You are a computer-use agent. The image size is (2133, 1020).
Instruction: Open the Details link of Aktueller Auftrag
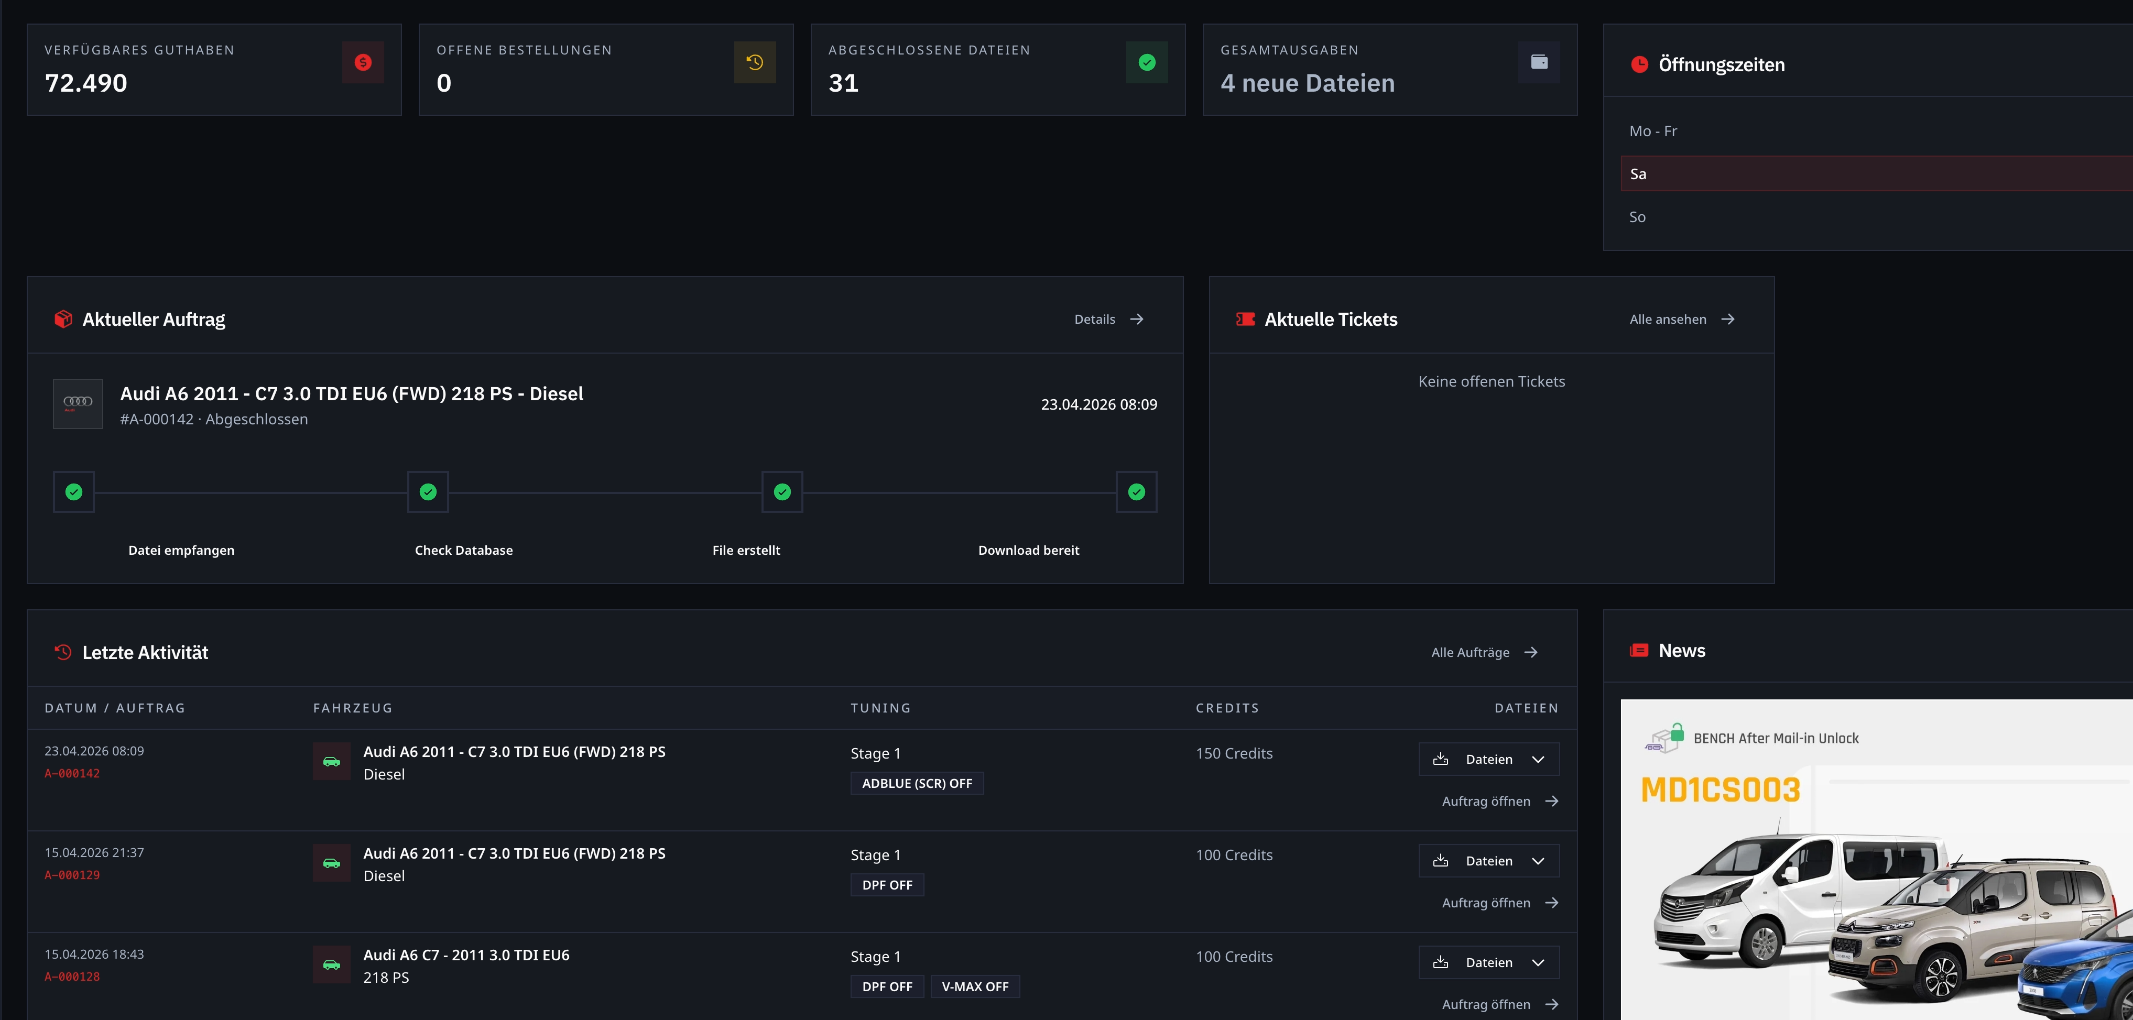(x=1109, y=320)
